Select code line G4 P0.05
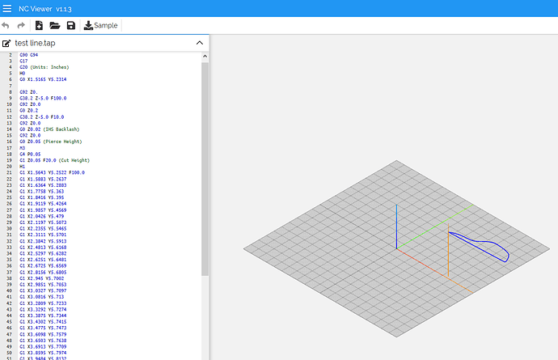Screen dimensions: 558x360 tap(30, 155)
